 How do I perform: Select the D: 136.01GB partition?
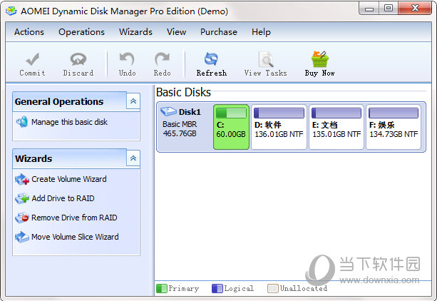[279, 127]
